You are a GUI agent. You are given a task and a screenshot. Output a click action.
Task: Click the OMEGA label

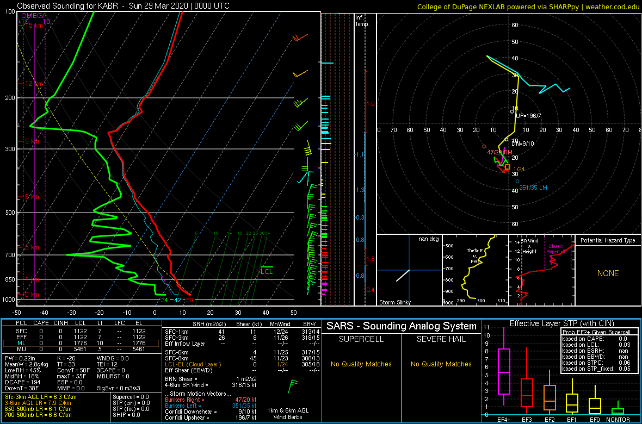34,16
